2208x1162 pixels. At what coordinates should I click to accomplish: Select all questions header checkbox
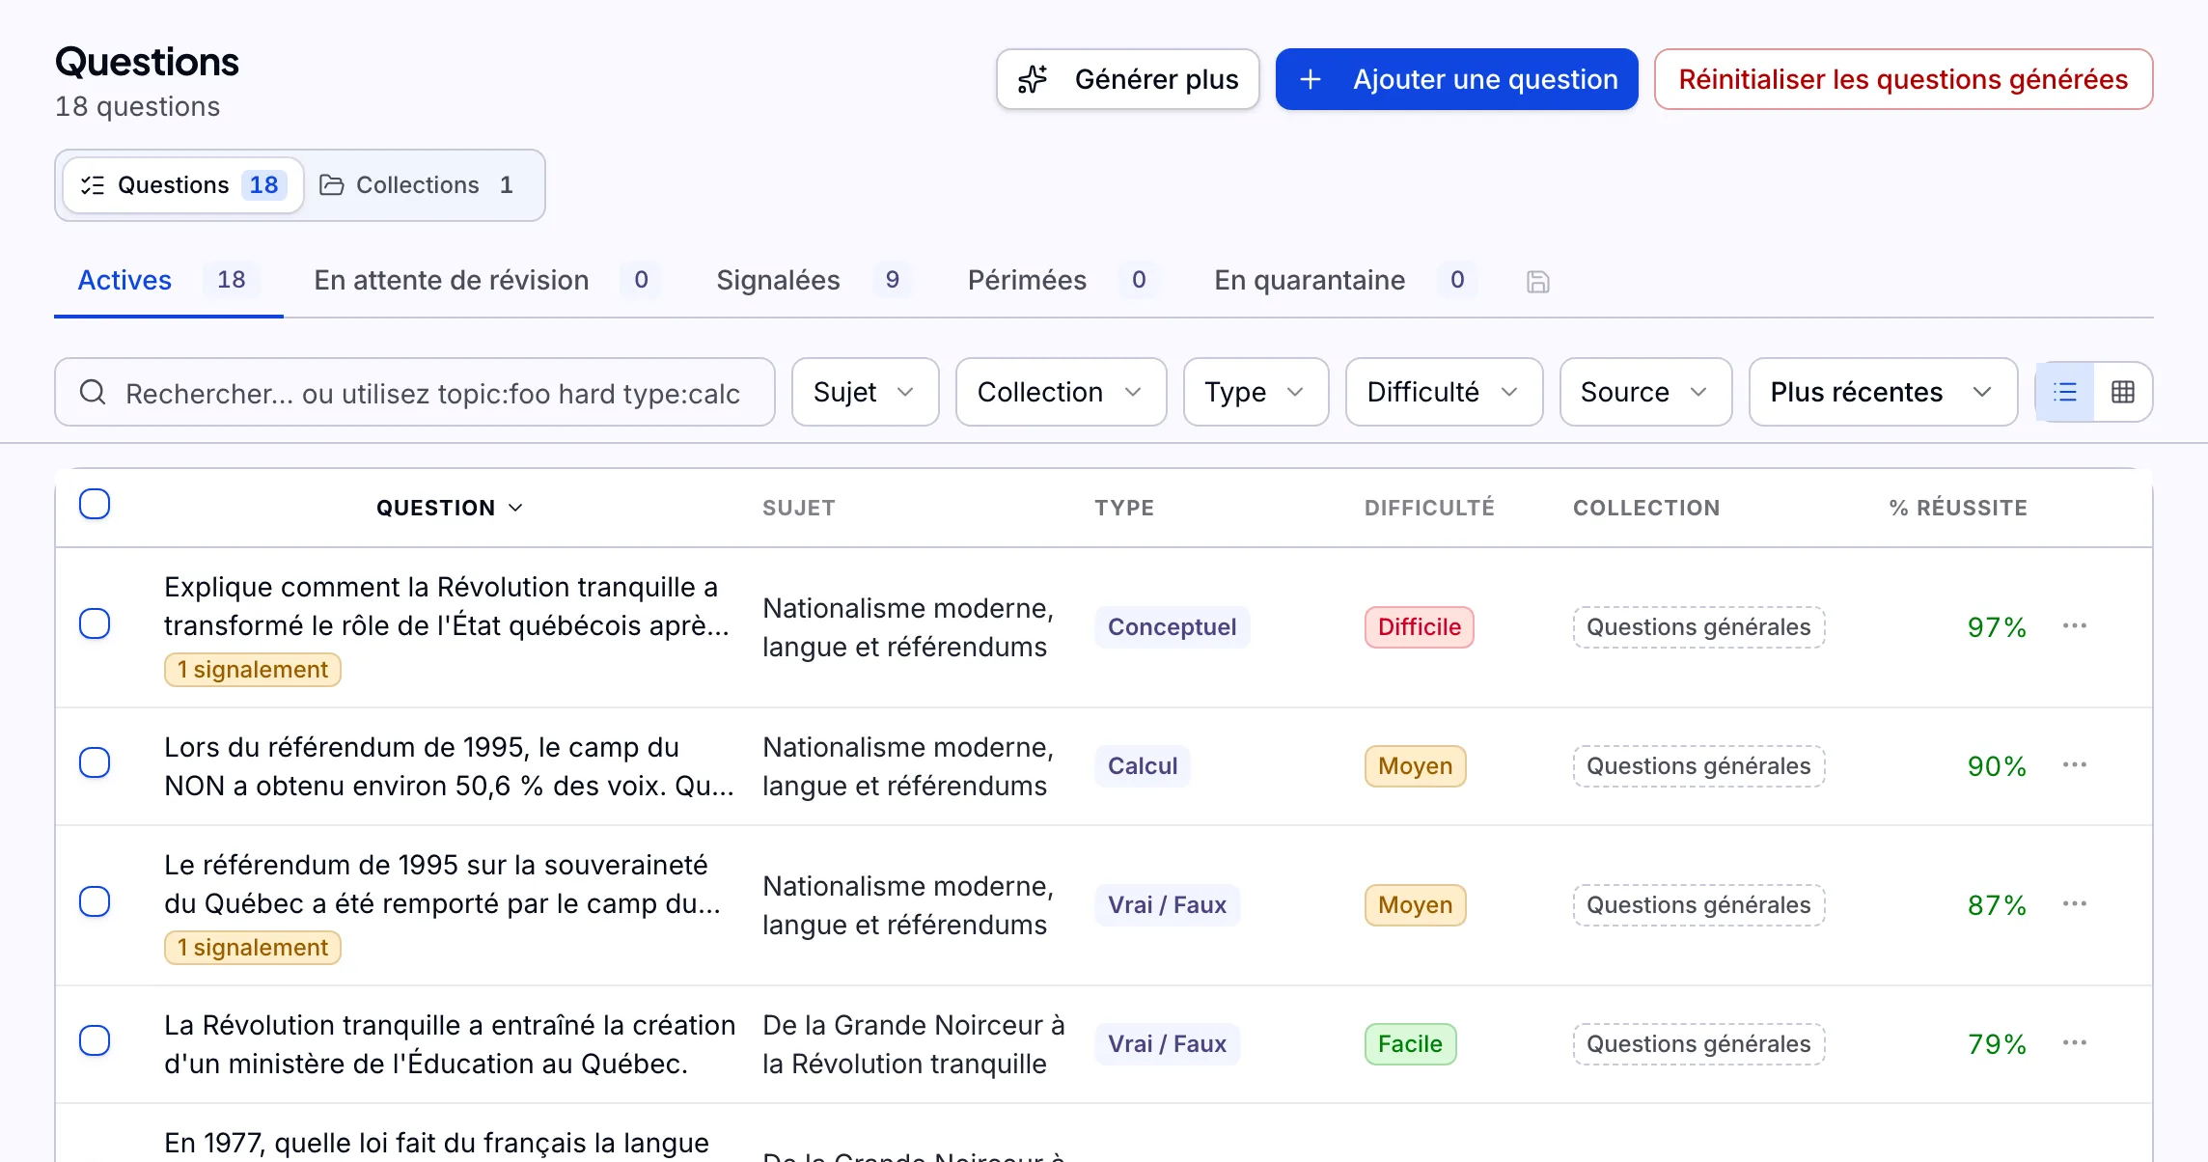[95, 504]
